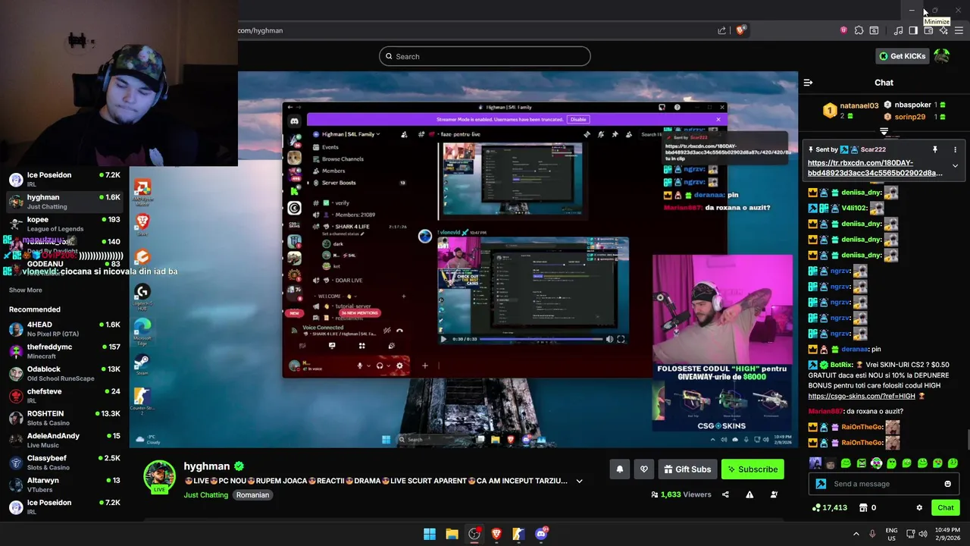Open the media control music note icon
The height and width of the screenshot is (546, 970).
point(898,30)
